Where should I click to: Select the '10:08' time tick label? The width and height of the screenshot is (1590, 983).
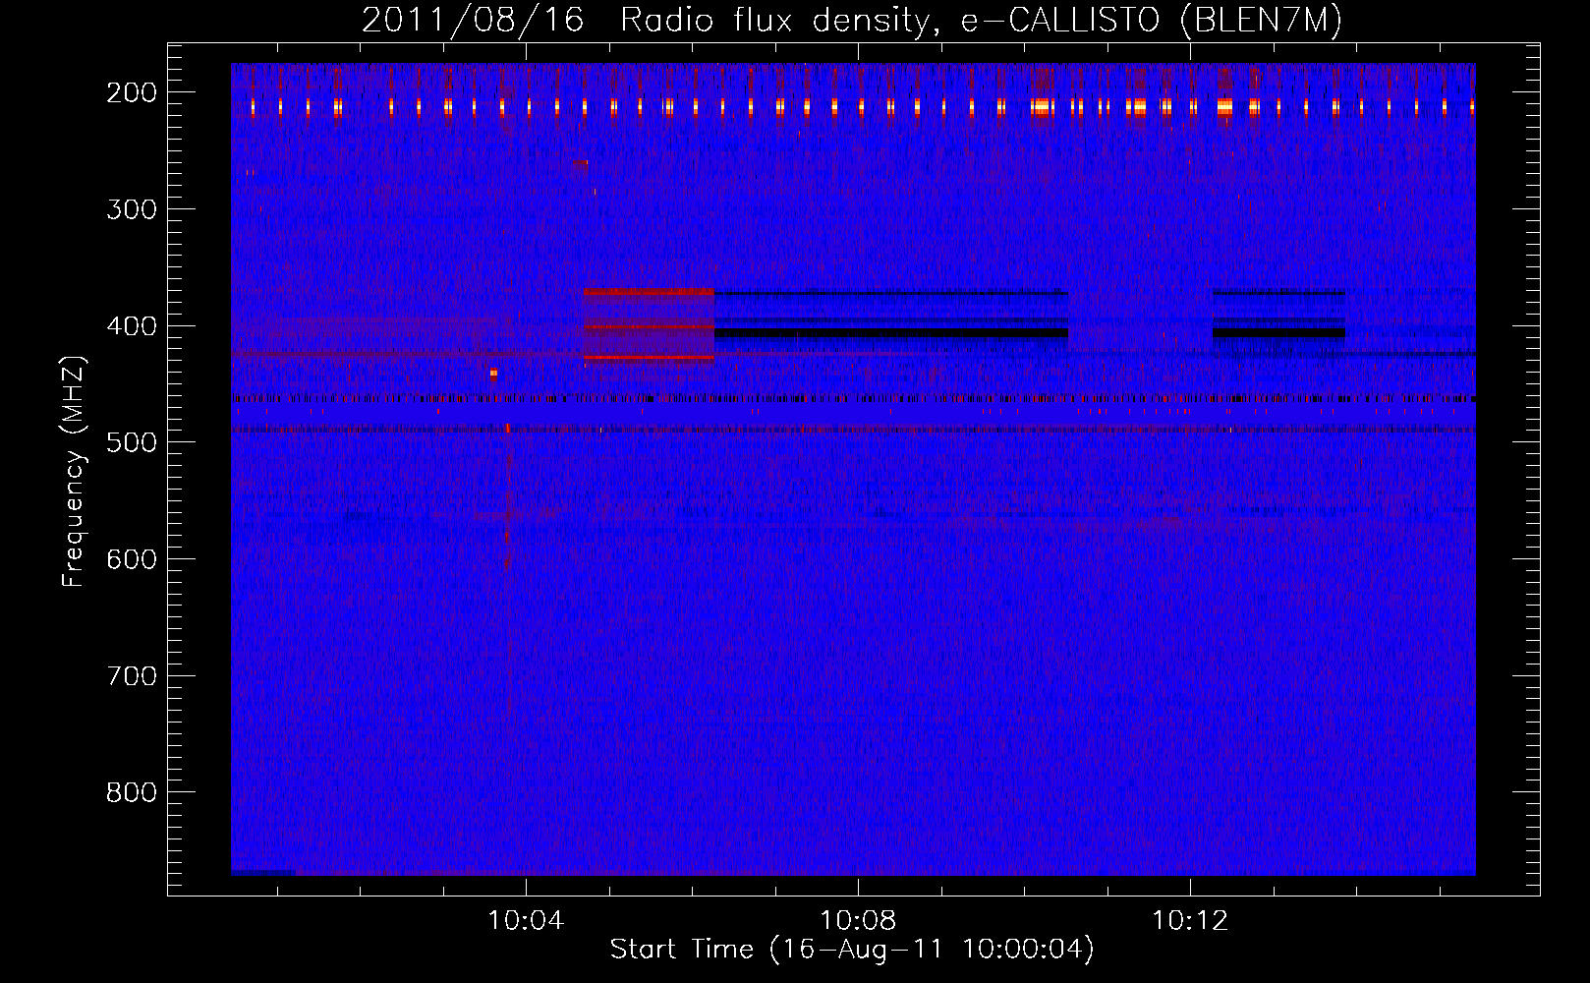click(x=858, y=920)
